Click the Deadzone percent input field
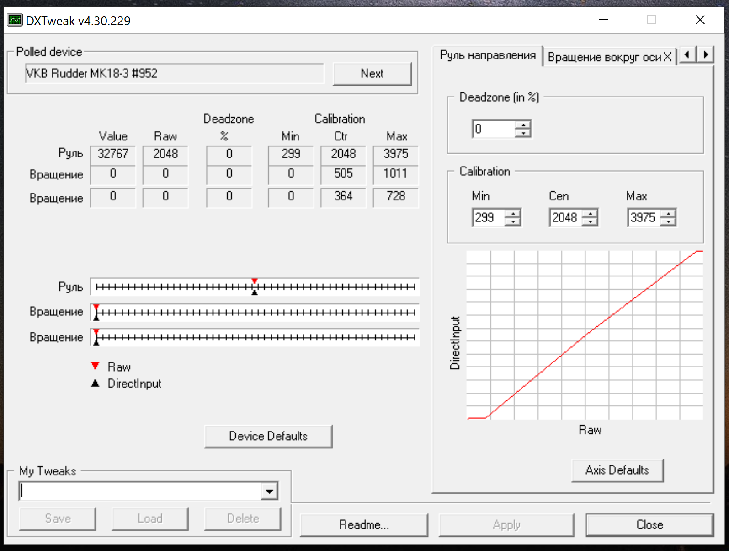 (x=494, y=129)
